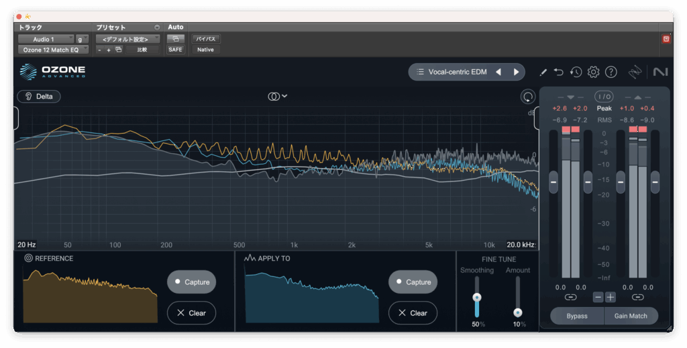
Task: Enable Gain Match
Action: tap(631, 316)
